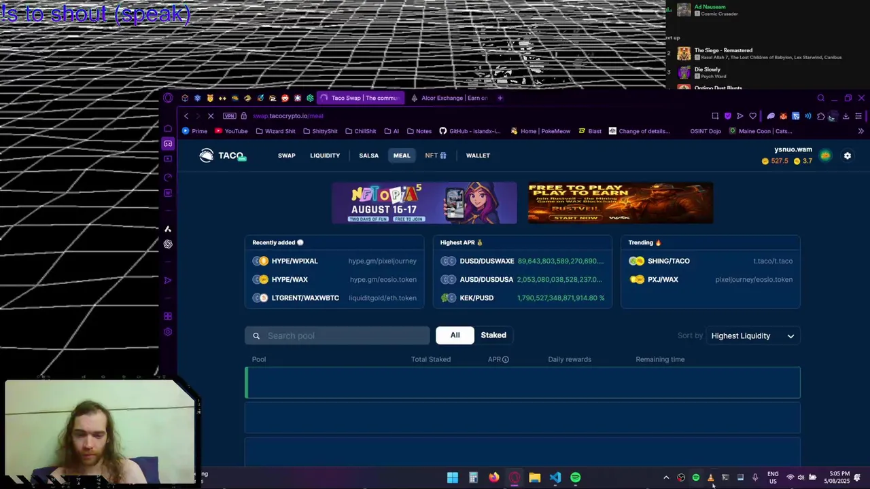
Task: Expand the ChillShit bookmark folder
Action: click(x=360, y=132)
